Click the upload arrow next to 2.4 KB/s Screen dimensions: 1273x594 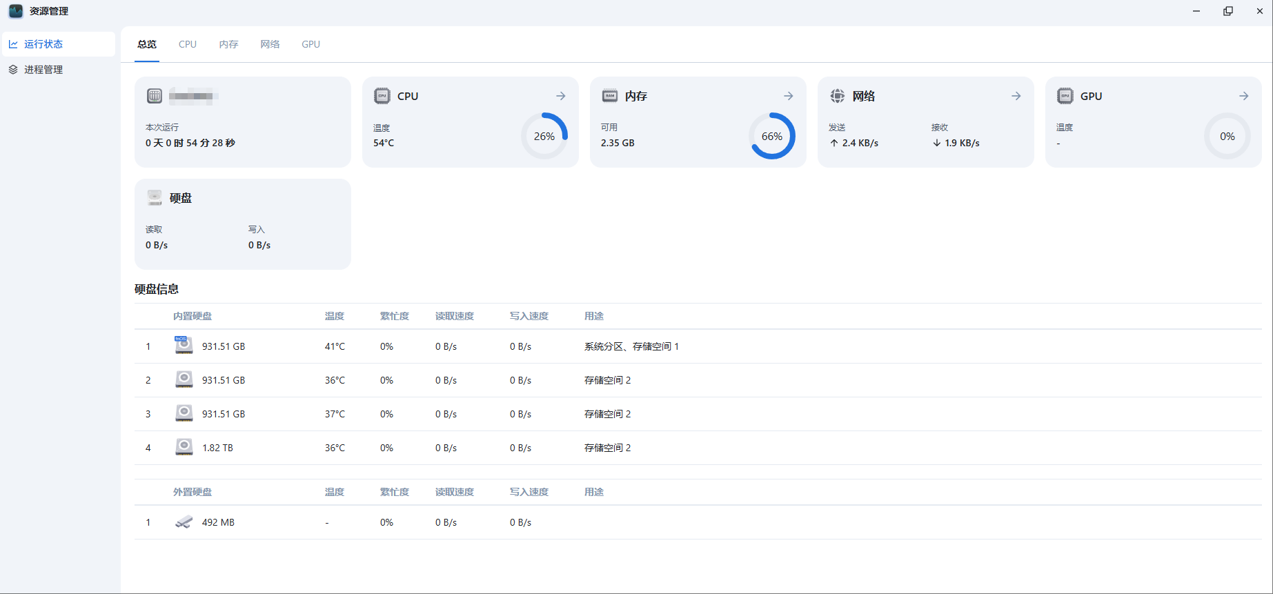pos(834,143)
